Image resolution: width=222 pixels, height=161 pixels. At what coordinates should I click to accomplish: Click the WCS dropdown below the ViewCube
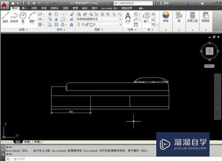(209, 66)
